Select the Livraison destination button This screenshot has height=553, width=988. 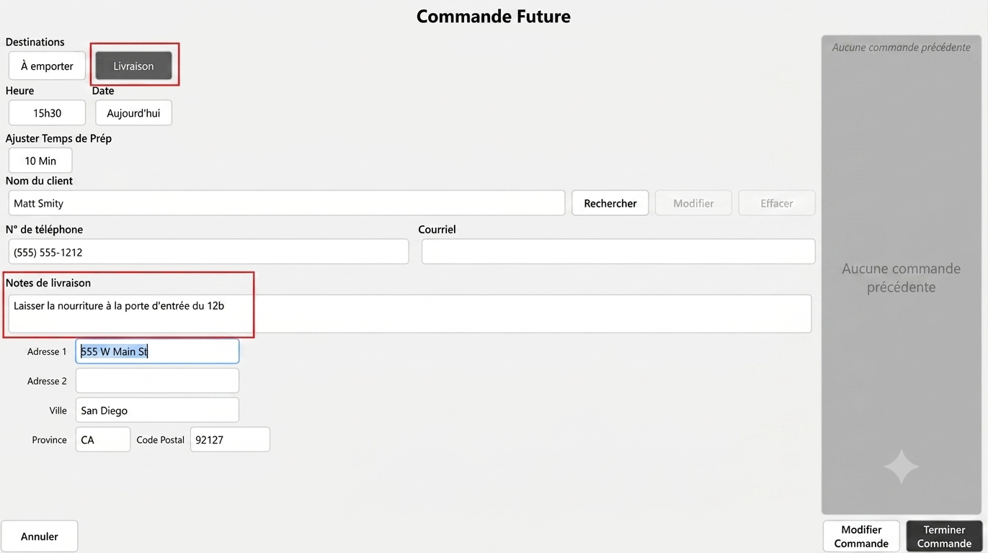[133, 66]
